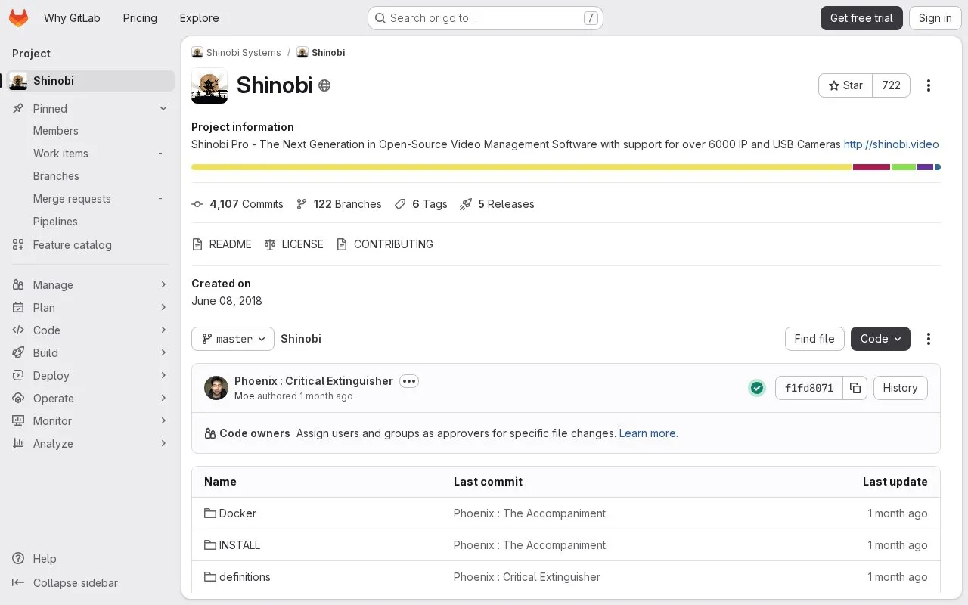This screenshot has width=968, height=605.
Task: Open the History of commits
Action: pyautogui.click(x=900, y=388)
